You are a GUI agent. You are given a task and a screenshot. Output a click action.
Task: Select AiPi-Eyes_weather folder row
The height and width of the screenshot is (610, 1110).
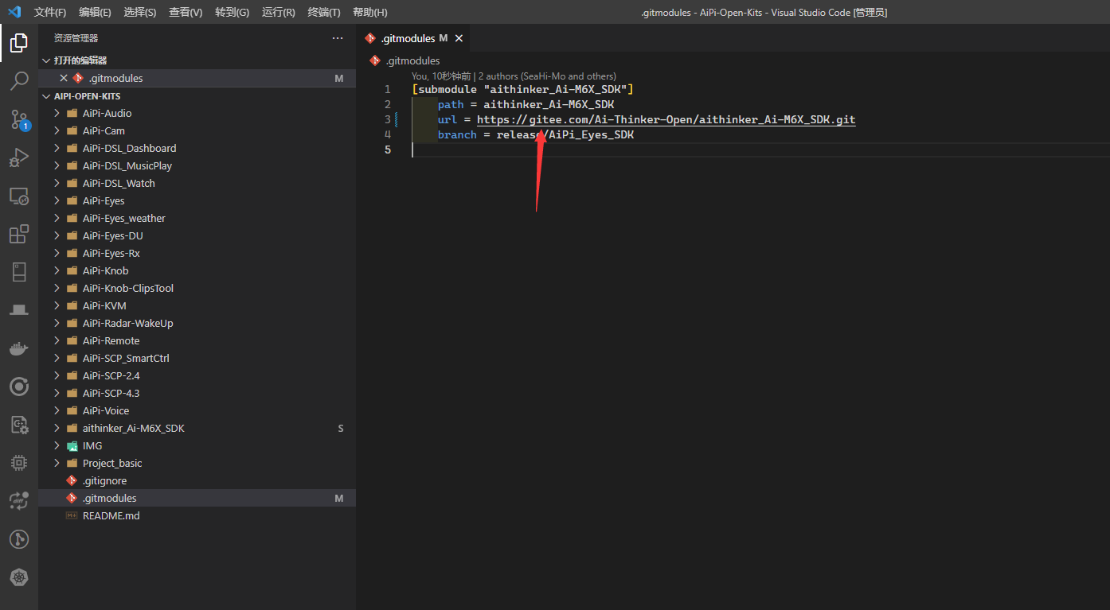click(x=197, y=218)
